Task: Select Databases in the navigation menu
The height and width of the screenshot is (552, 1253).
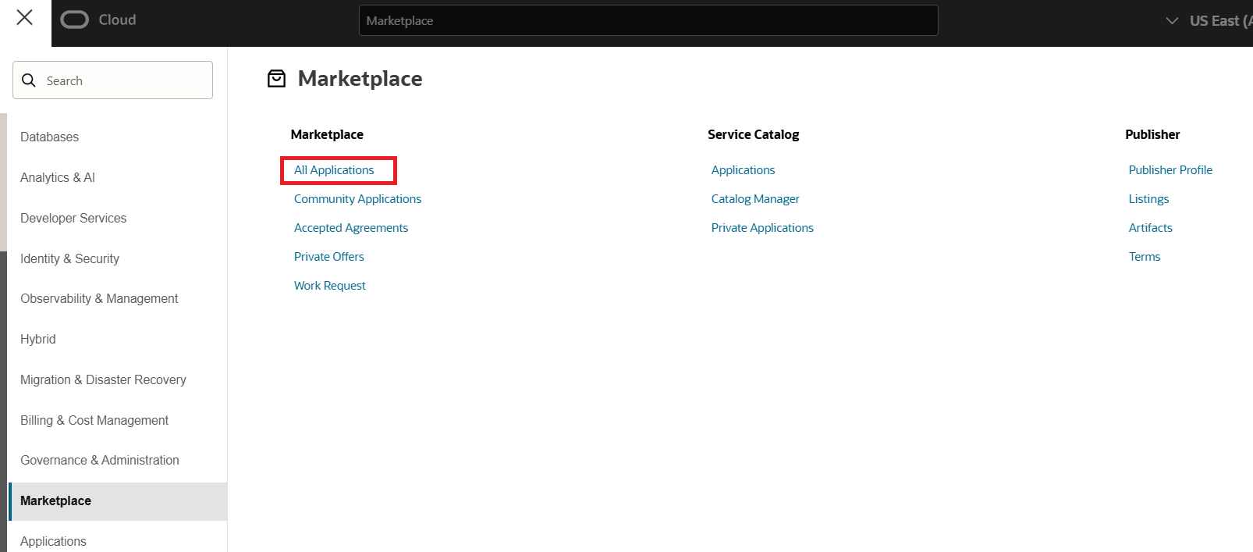Action: coord(49,137)
